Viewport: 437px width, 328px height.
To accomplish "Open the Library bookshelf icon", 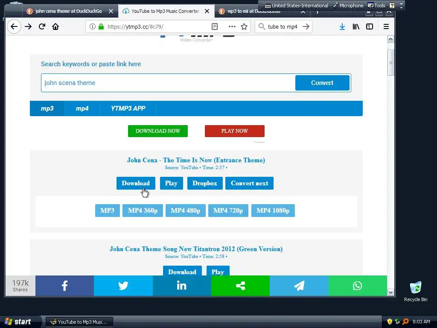I will coord(356,26).
